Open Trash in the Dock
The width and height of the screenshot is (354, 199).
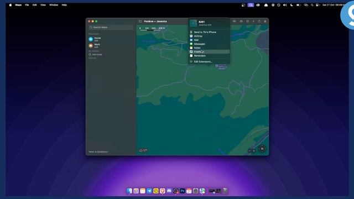coord(225,191)
